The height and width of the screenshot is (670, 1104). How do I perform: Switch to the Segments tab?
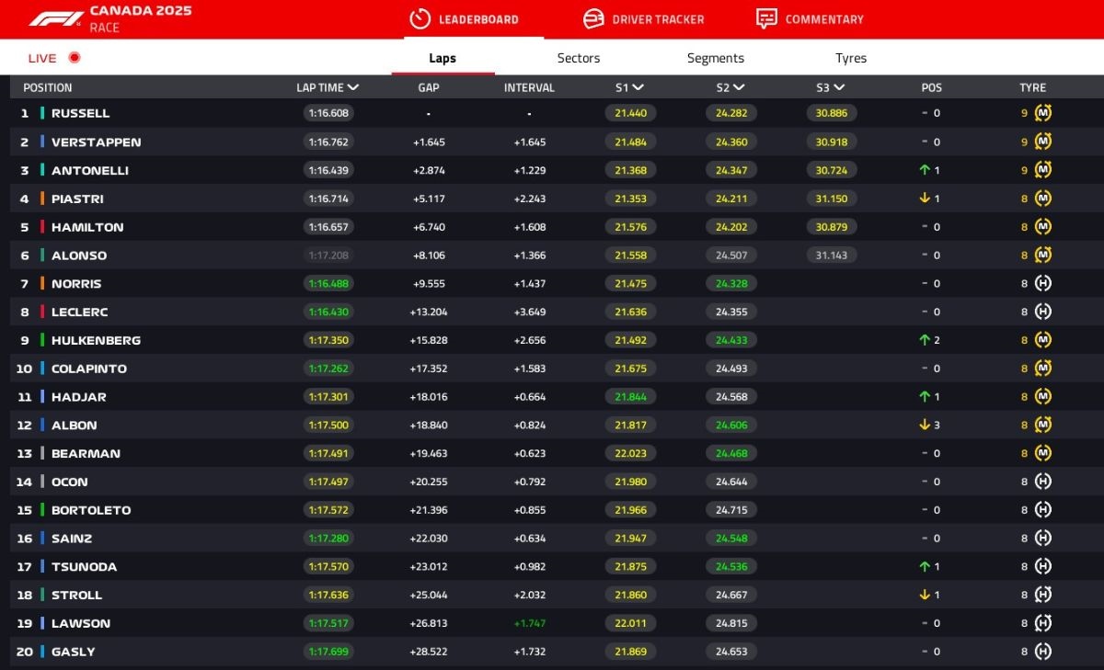[715, 58]
